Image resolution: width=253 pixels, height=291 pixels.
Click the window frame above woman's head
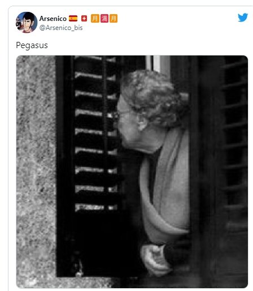coord(158,63)
